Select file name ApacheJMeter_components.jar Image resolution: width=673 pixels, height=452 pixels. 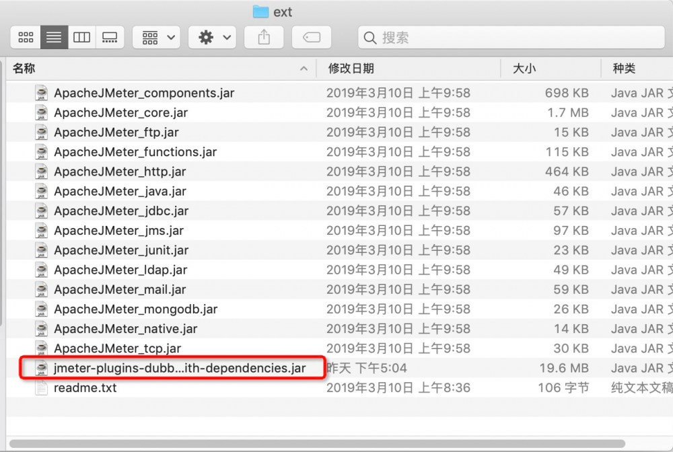[x=144, y=93]
